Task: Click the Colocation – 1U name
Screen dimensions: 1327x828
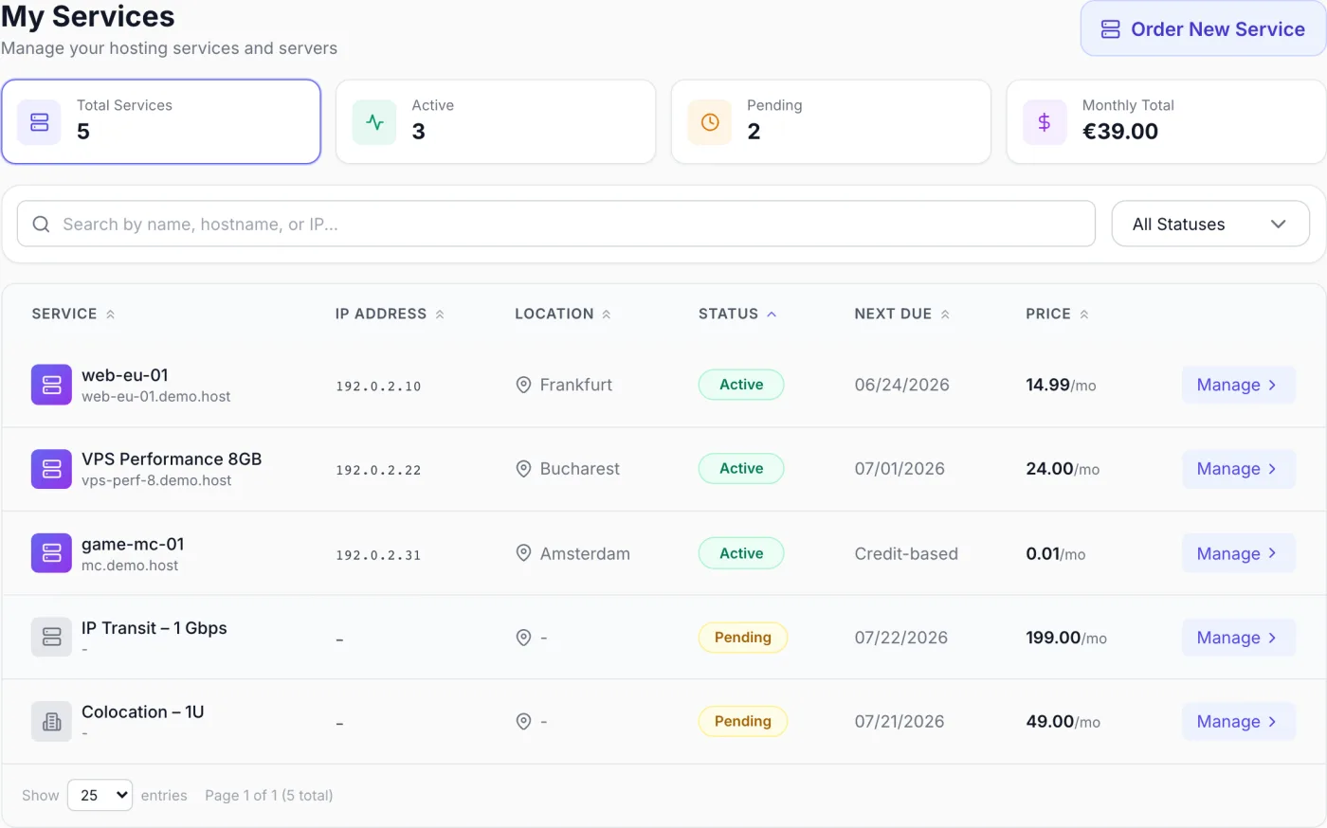Action: coord(143,711)
